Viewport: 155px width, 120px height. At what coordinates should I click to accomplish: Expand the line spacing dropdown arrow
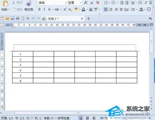136,10
